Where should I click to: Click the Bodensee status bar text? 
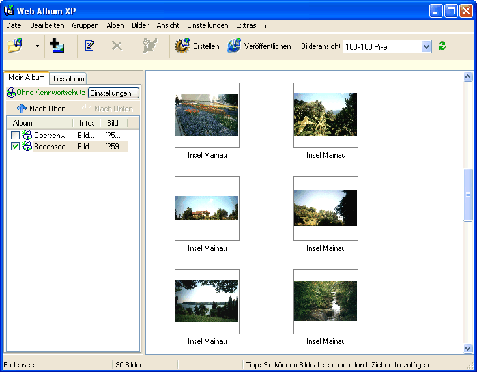tap(19, 365)
